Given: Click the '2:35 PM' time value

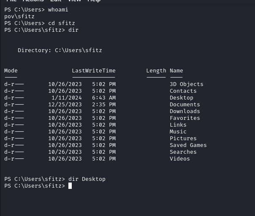Looking at the screenshot, I should [104, 105].
